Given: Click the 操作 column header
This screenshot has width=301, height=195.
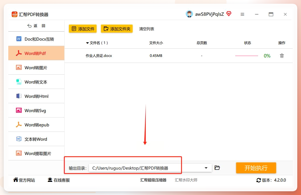Looking at the screenshot, I should pyautogui.click(x=282, y=43).
